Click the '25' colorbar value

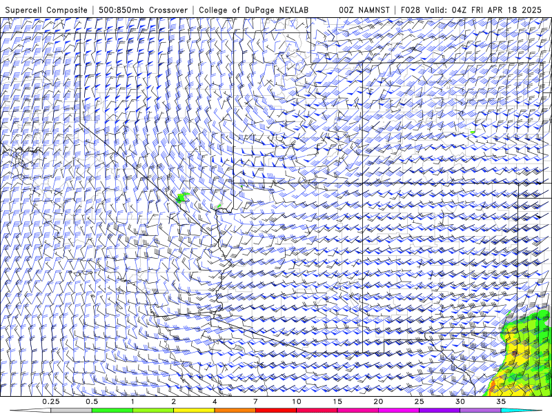pyautogui.click(x=419, y=402)
